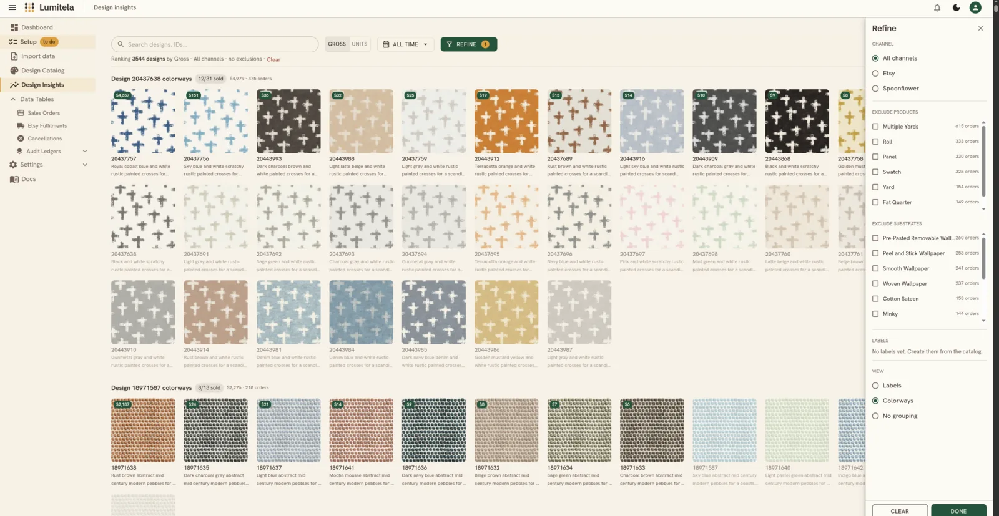Tick the Minky substrate checkbox
999x516 pixels.
click(875, 314)
